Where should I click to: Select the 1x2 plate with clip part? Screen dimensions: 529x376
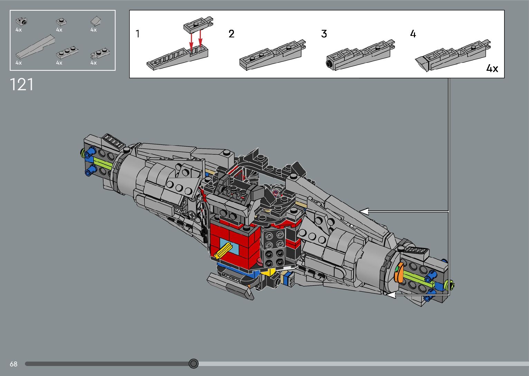click(100, 54)
